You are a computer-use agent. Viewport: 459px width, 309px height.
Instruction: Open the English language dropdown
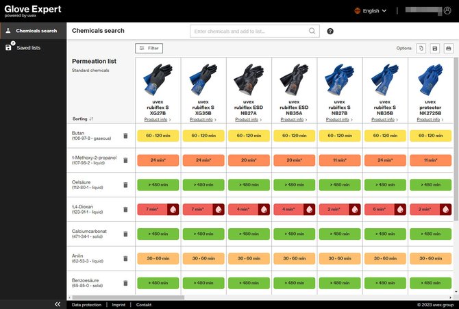tap(371, 11)
